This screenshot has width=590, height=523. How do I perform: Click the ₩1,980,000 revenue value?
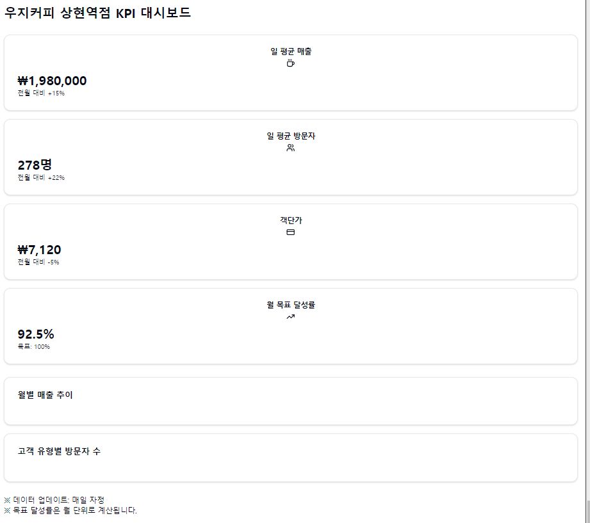click(x=53, y=81)
